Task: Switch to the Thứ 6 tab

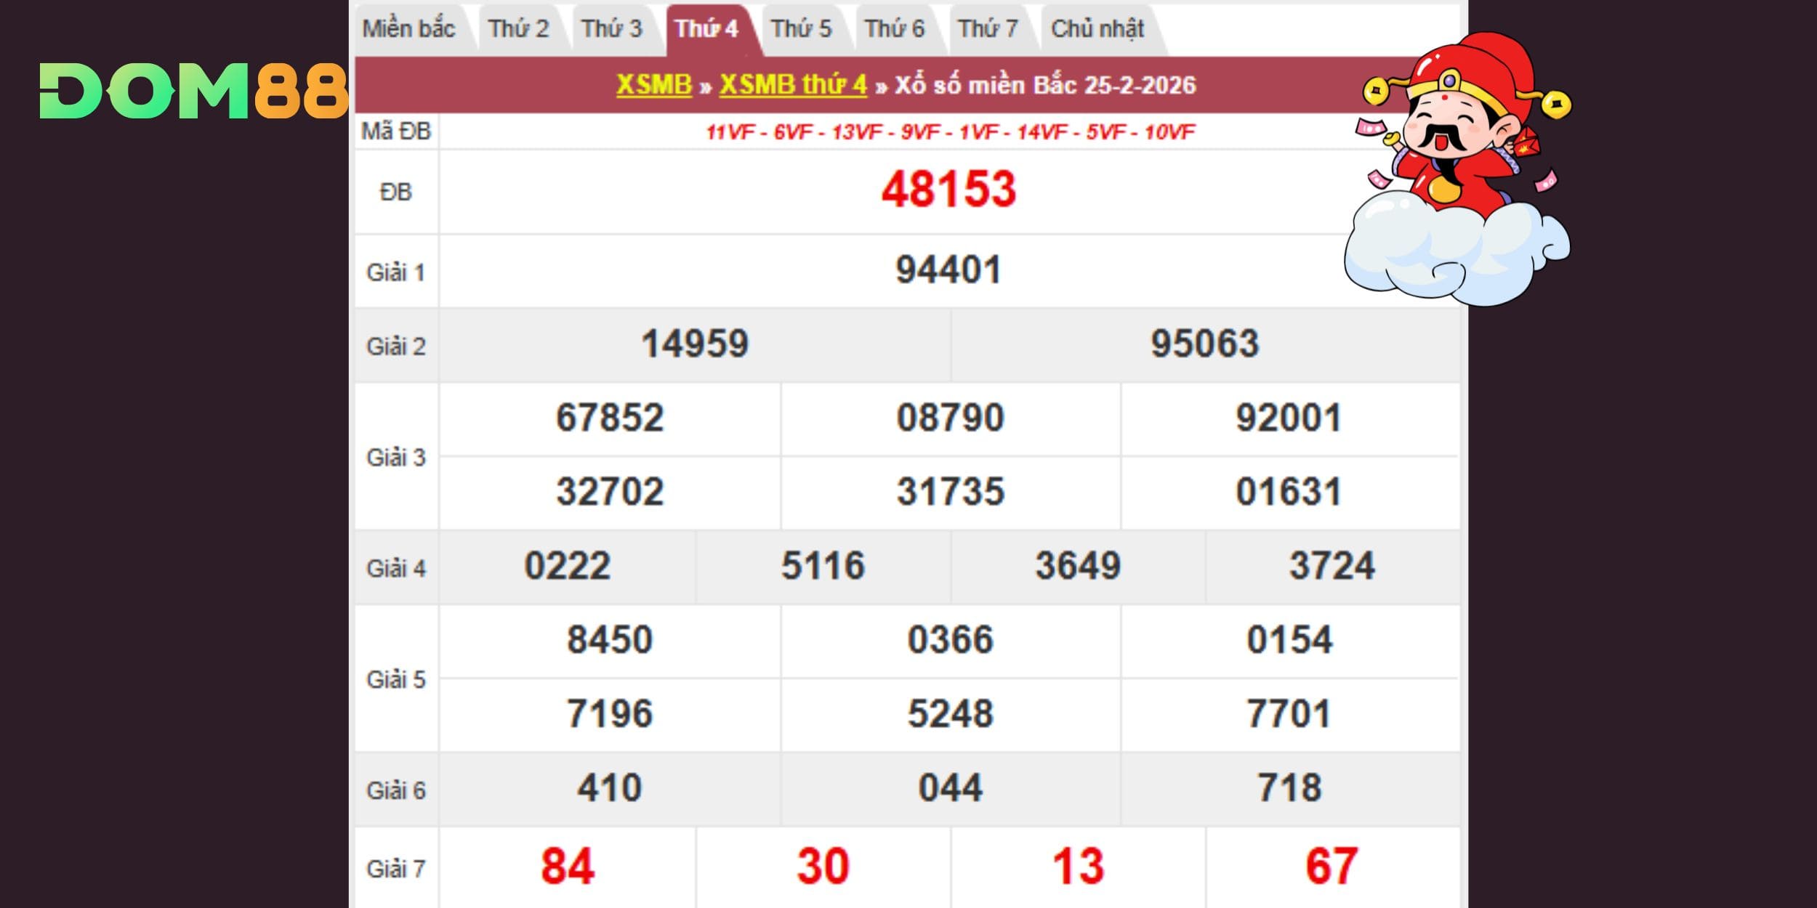Action: (x=895, y=29)
